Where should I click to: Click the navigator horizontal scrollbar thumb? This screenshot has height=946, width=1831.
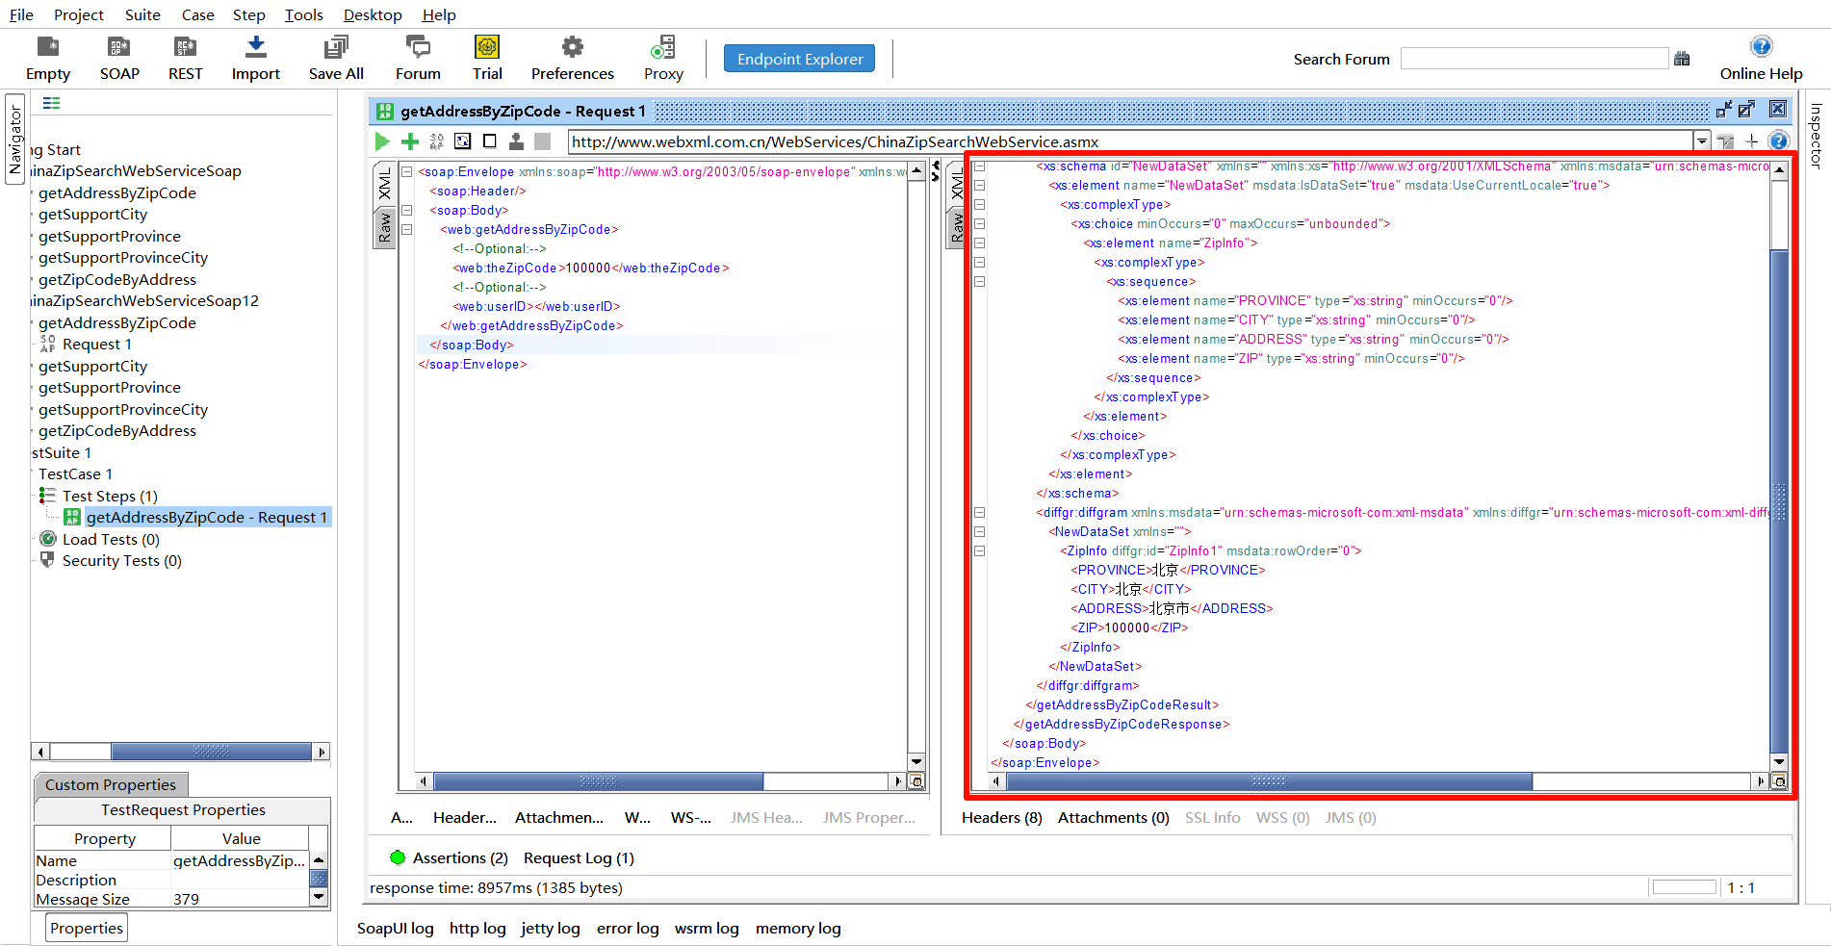pyautogui.click(x=211, y=751)
